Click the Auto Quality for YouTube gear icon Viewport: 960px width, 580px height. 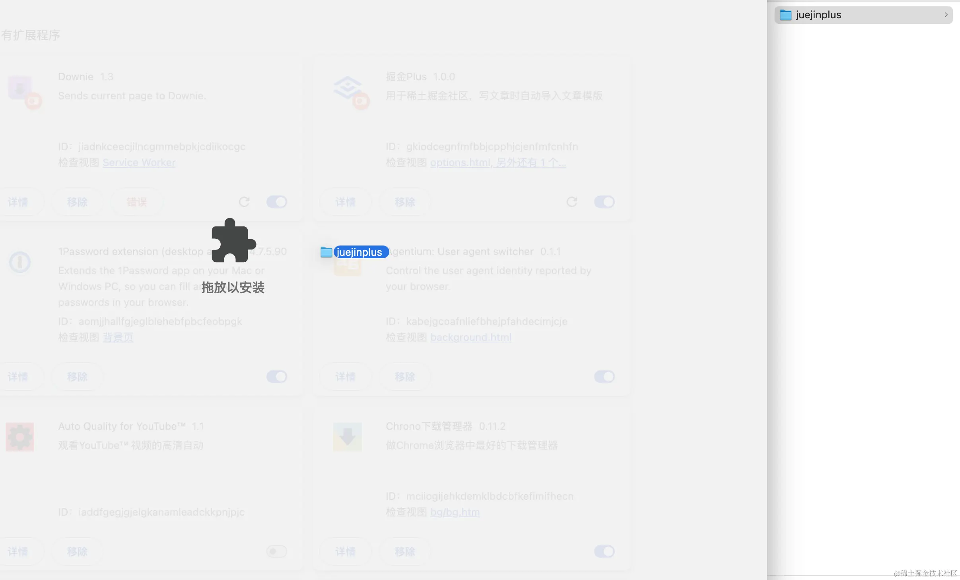pos(20,437)
